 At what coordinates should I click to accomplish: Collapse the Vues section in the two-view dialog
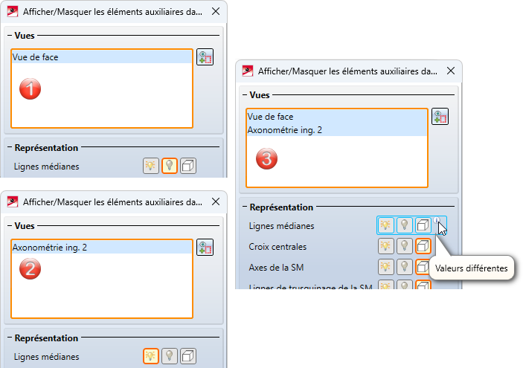click(246, 95)
